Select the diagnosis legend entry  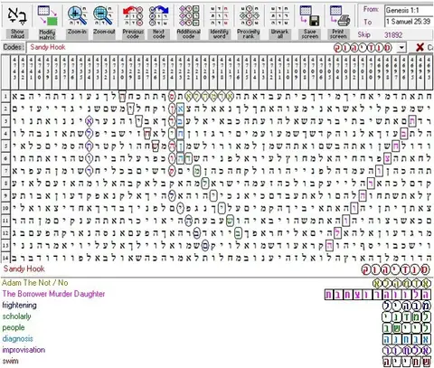[x=17, y=339]
